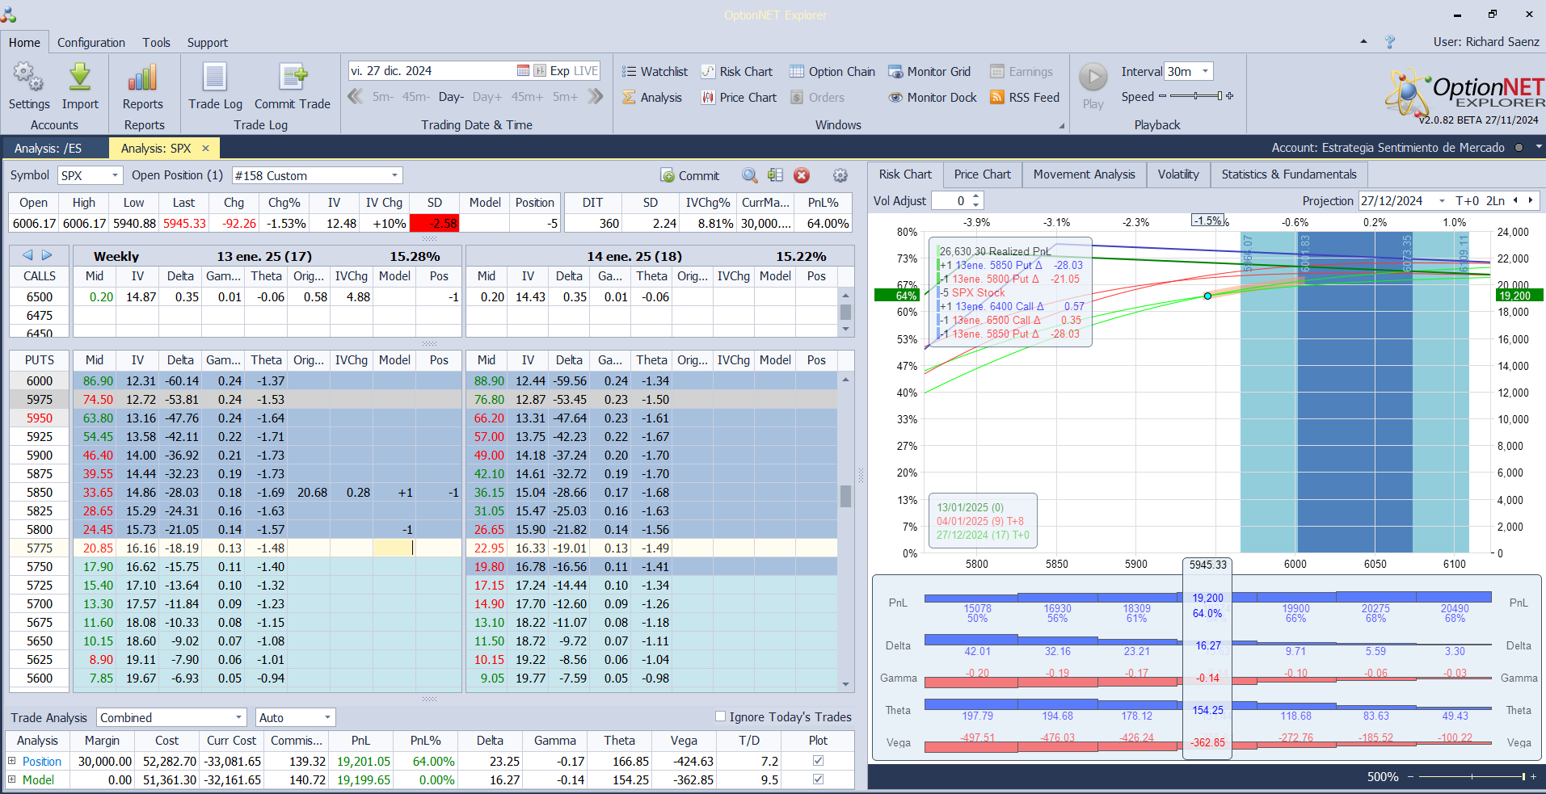Toggle Ignore Today's Trades checkbox
This screenshot has height=794, width=1546.
(x=720, y=716)
